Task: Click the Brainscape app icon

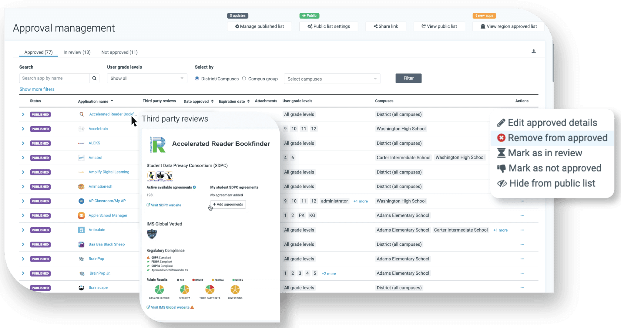Action: point(81,288)
